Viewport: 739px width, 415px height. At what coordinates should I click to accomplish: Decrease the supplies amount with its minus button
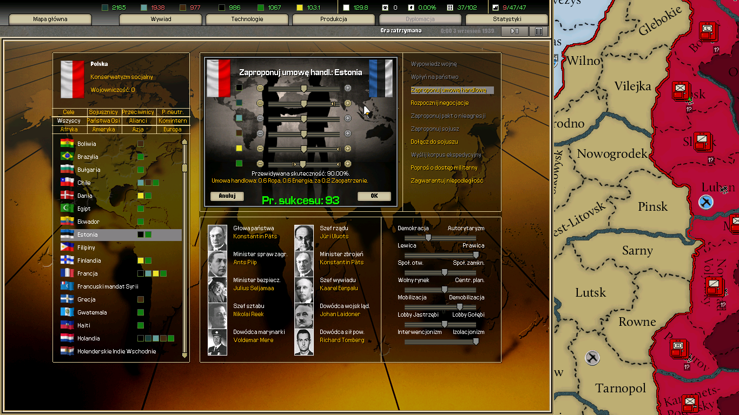coord(260,164)
